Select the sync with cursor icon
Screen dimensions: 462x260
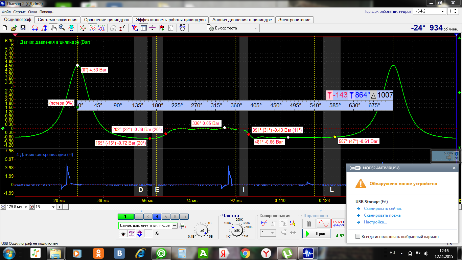point(293,223)
